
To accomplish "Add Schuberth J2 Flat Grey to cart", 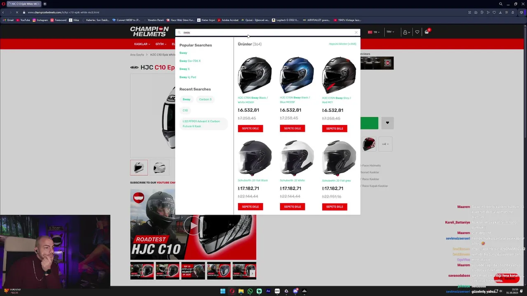I will (x=335, y=207).
